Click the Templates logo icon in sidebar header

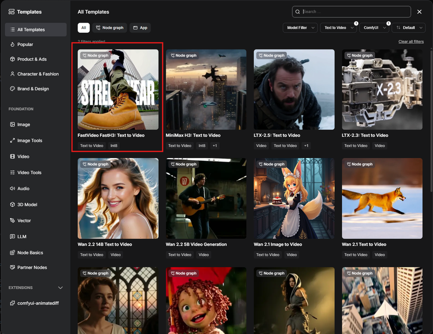tap(12, 12)
